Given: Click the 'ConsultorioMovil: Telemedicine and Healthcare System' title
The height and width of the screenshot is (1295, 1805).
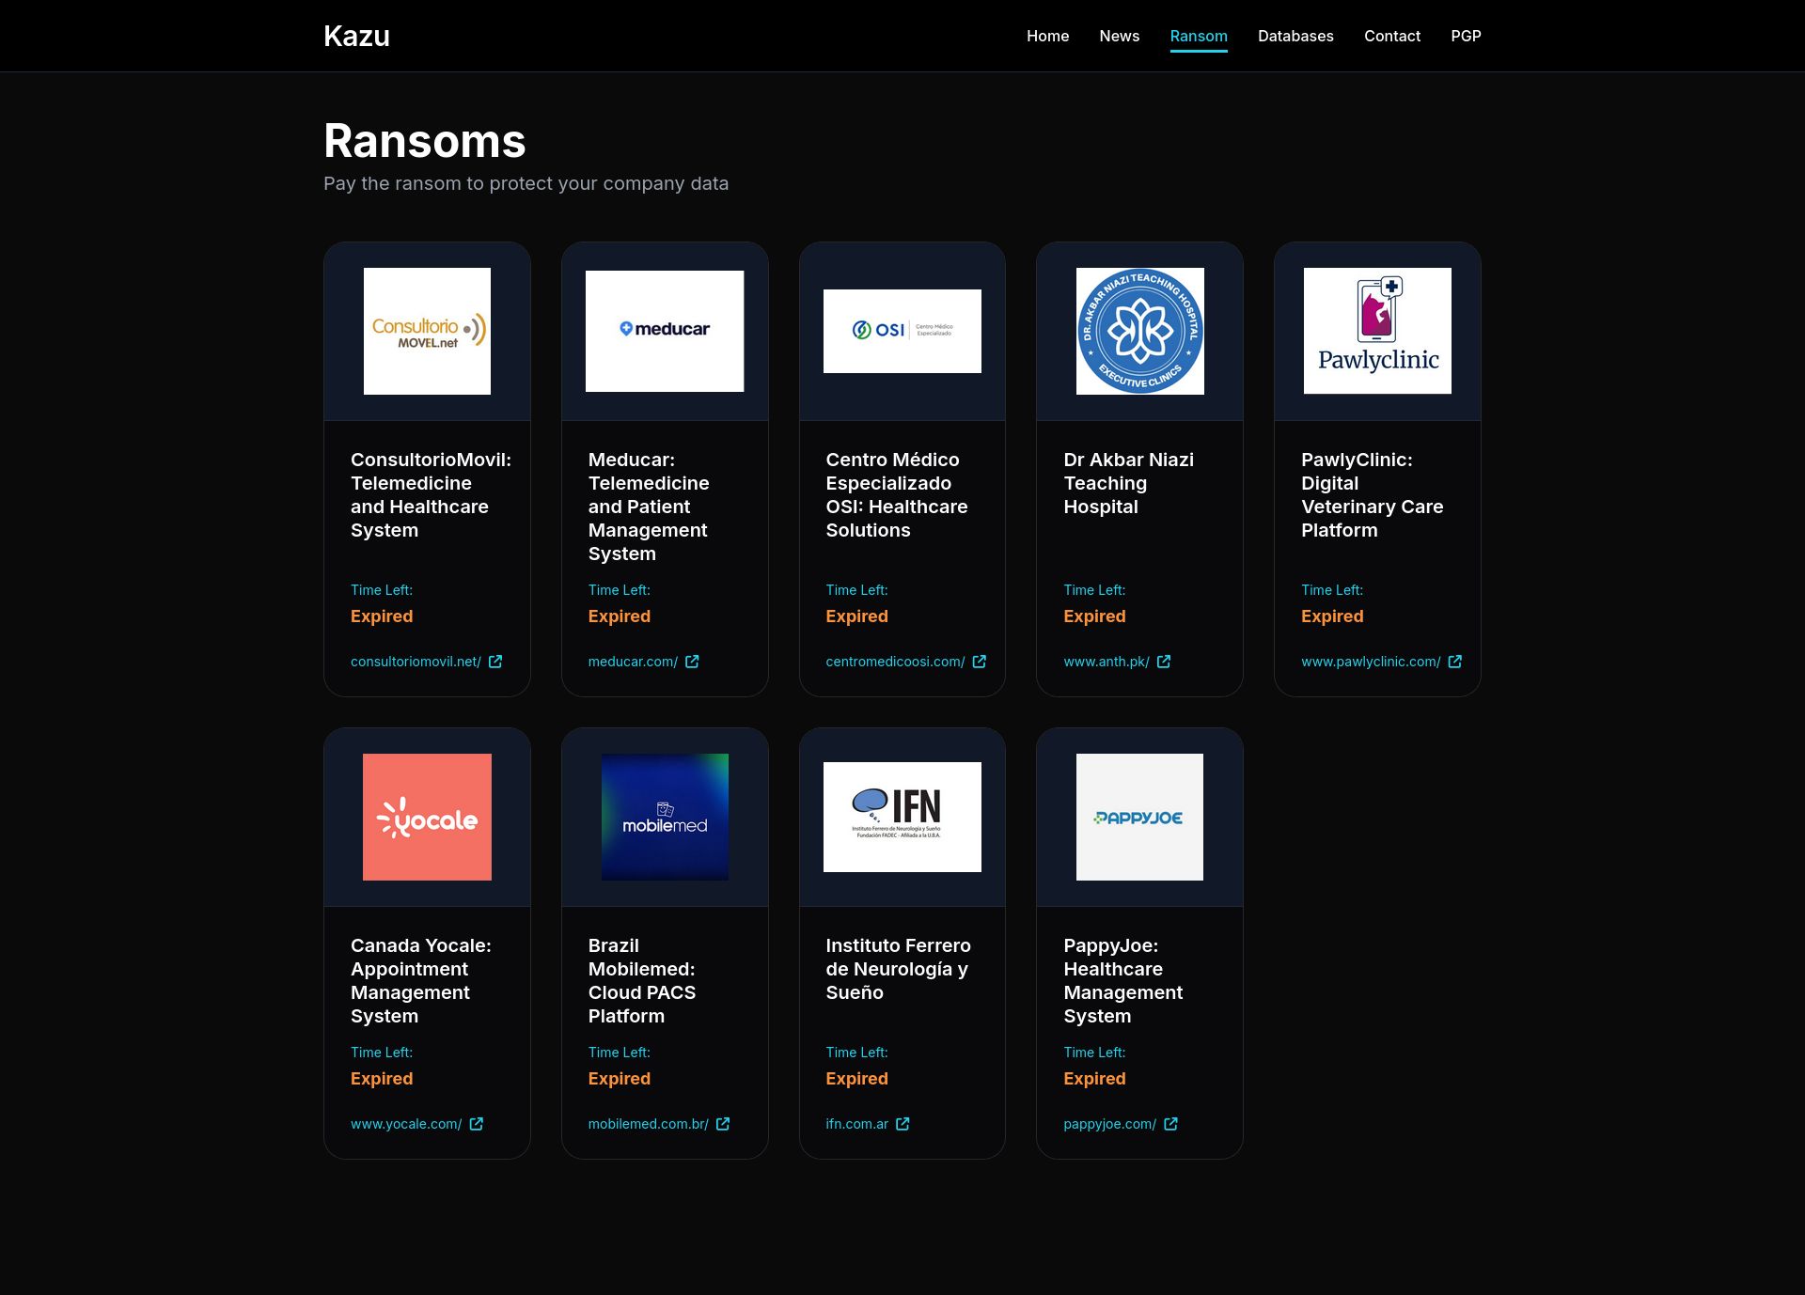Looking at the screenshot, I should pos(431,495).
